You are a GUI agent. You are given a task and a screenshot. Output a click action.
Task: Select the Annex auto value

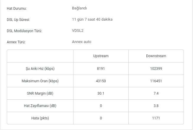[x=82, y=42]
